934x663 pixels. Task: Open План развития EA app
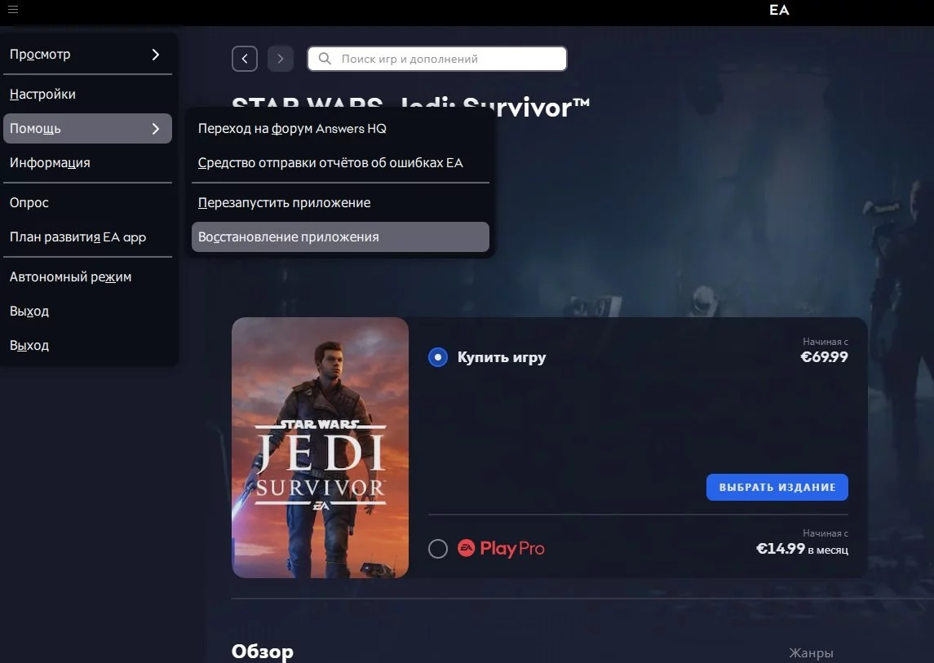pos(87,237)
